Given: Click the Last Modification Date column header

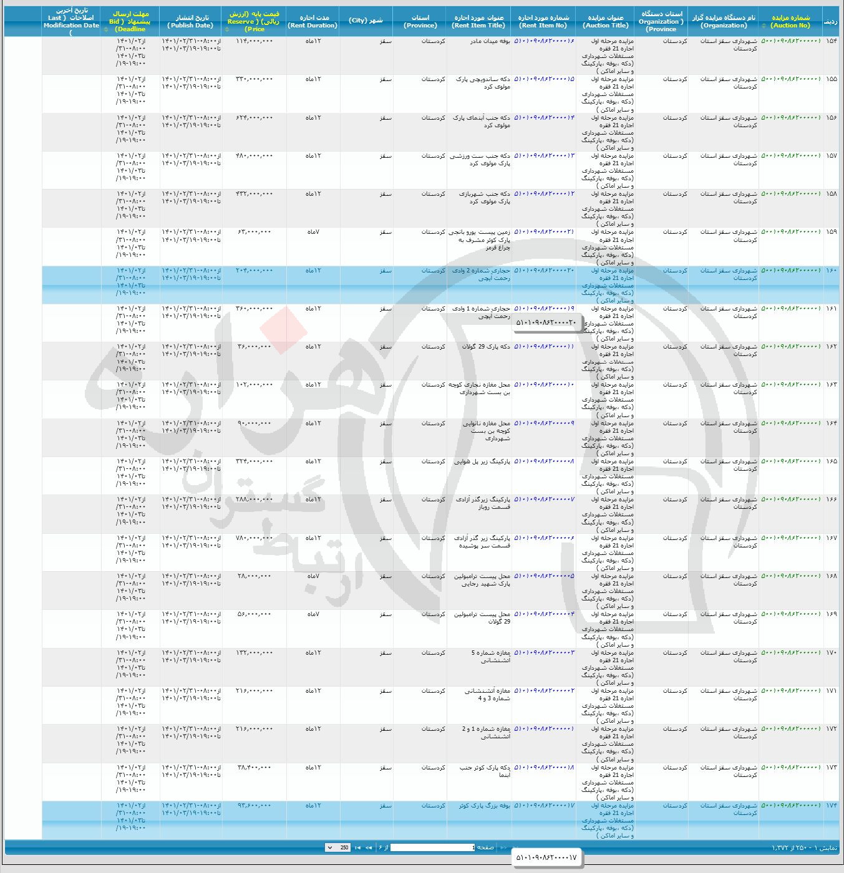Looking at the screenshot, I should [71, 21].
